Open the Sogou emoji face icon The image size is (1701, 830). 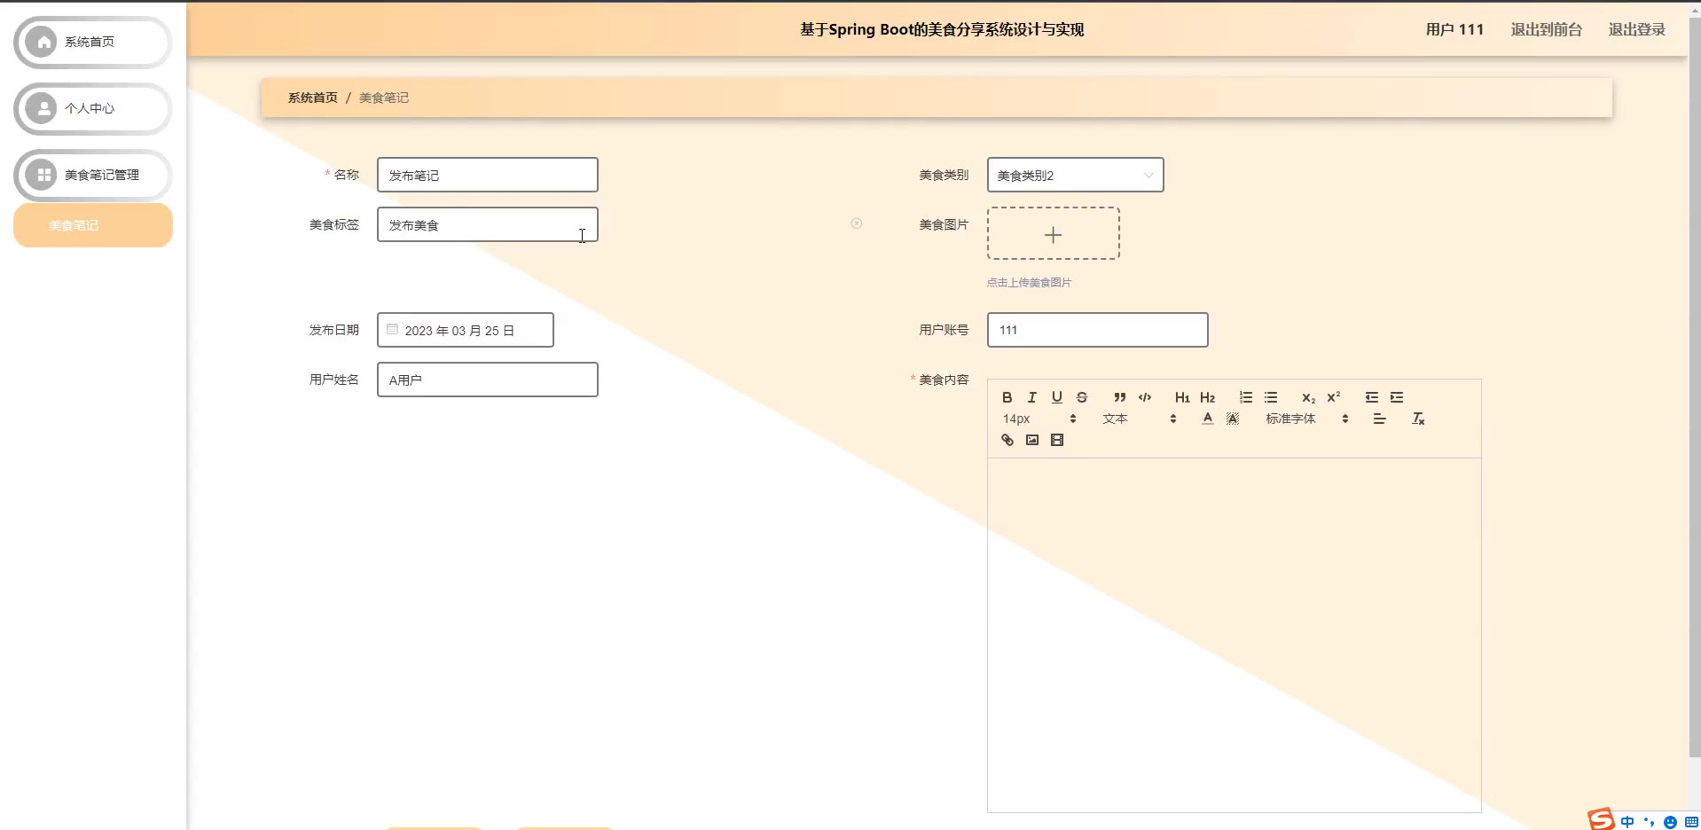[x=1670, y=822]
